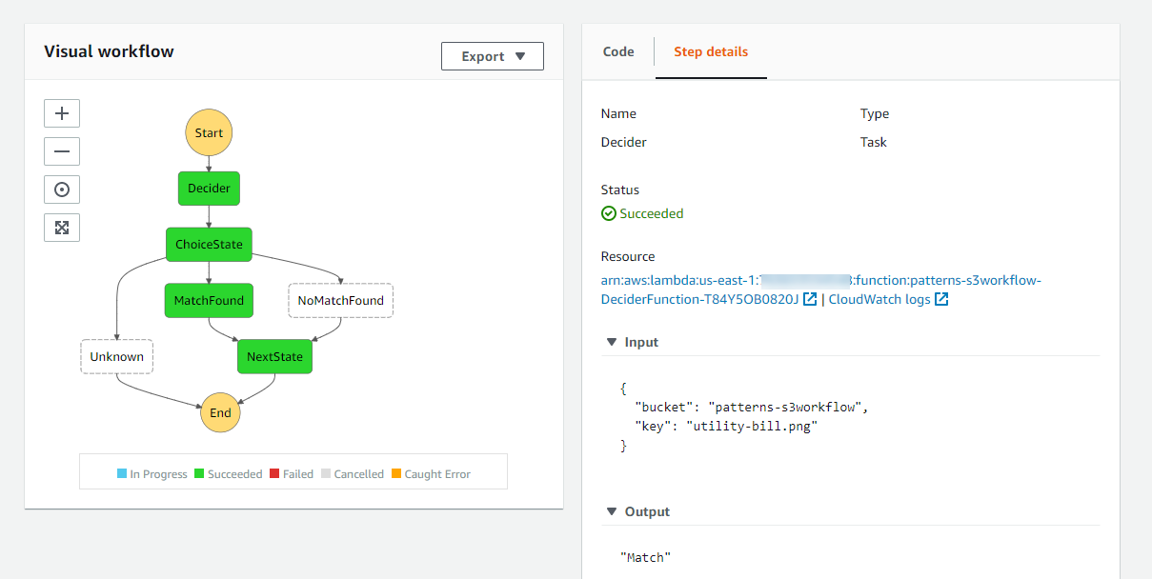This screenshot has width=1152, height=579.
Task: Center the workflow graph view
Action: pyautogui.click(x=62, y=190)
